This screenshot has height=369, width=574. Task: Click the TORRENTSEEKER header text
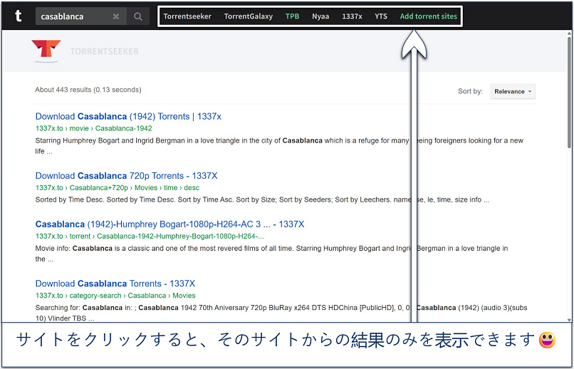104,51
